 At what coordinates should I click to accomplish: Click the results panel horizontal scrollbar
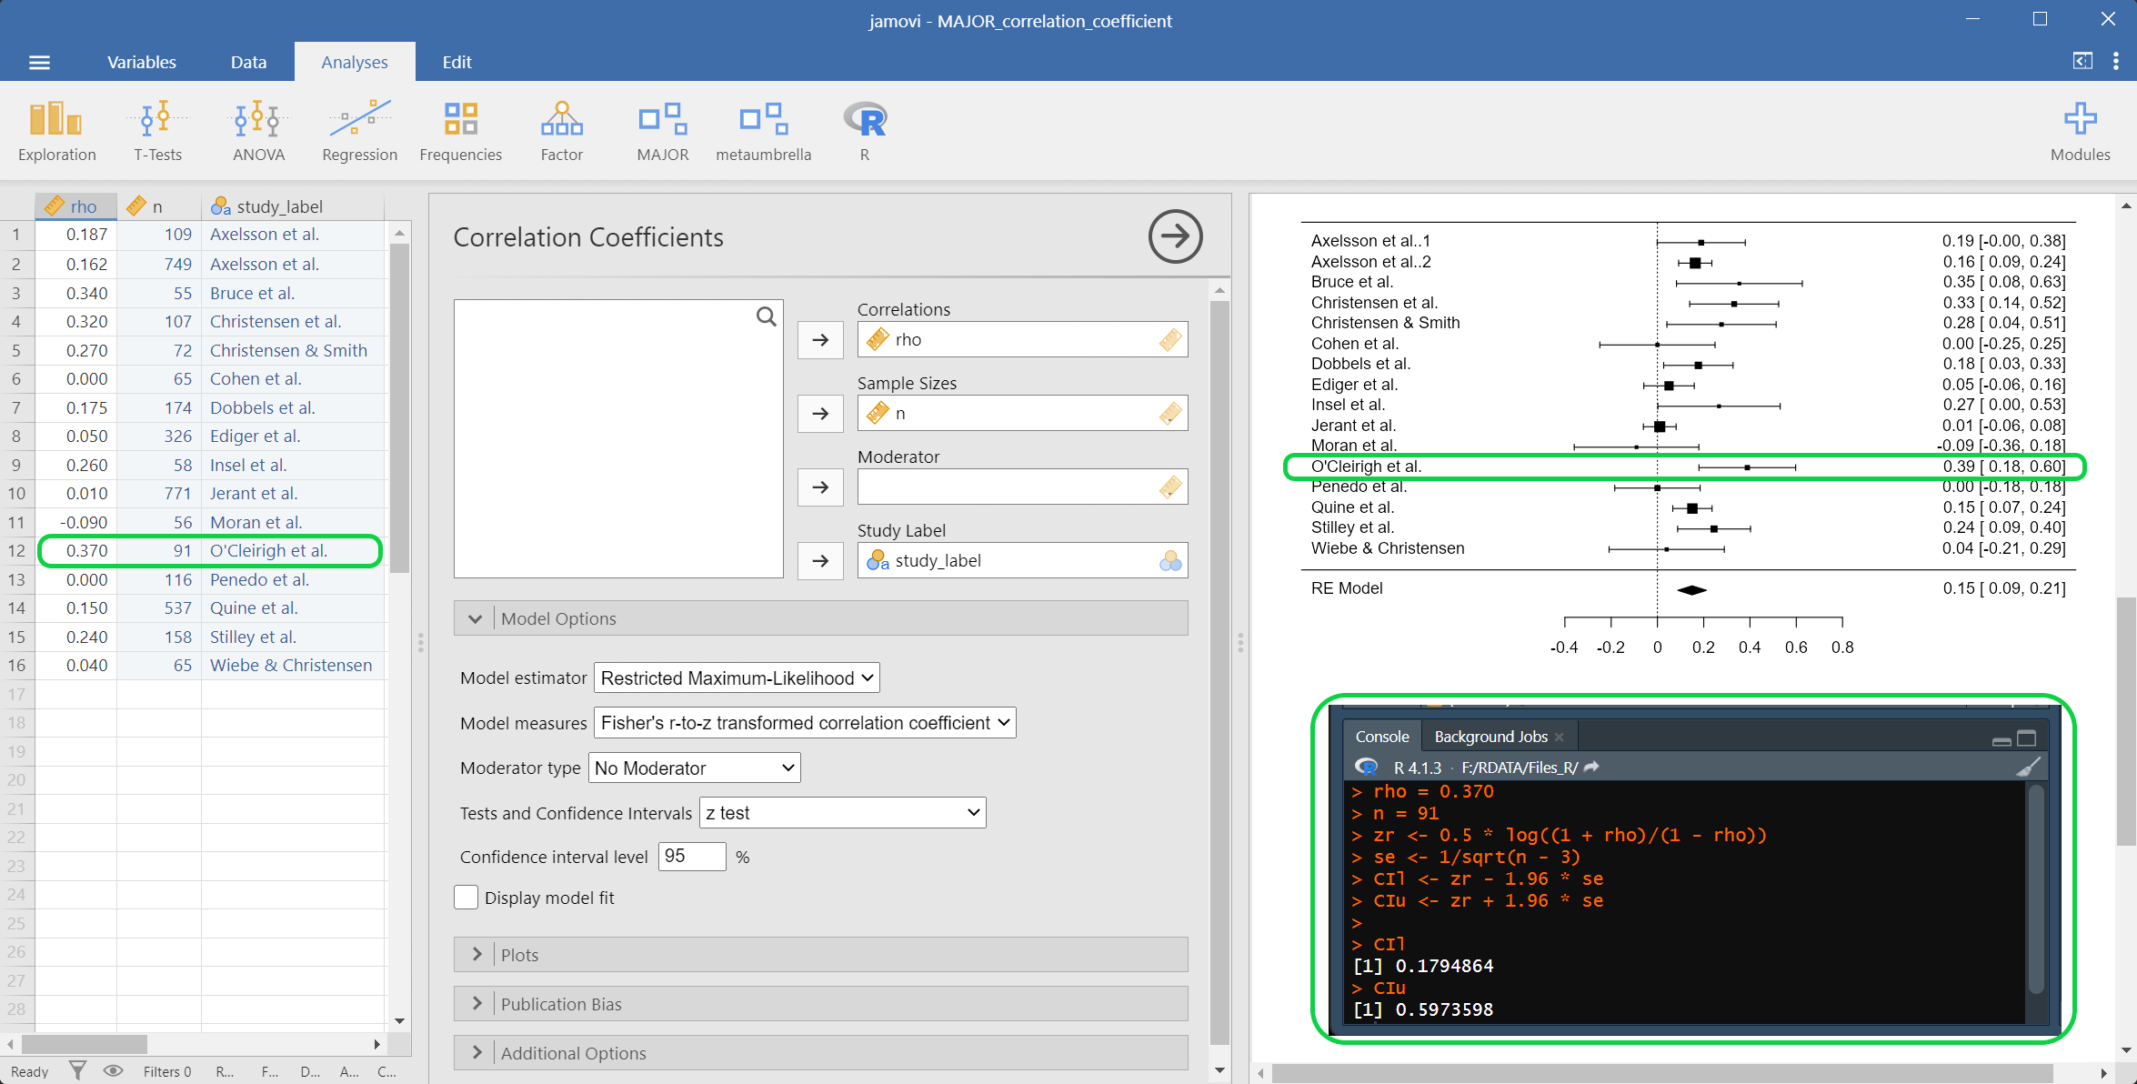(x=1661, y=1073)
